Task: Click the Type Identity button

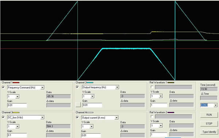Action: click(x=209, y=132)
